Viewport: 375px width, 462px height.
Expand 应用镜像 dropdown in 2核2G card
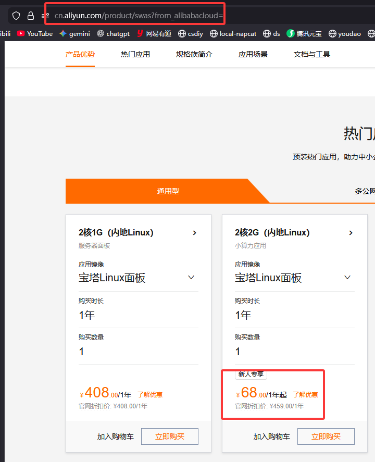pos(347,278)
